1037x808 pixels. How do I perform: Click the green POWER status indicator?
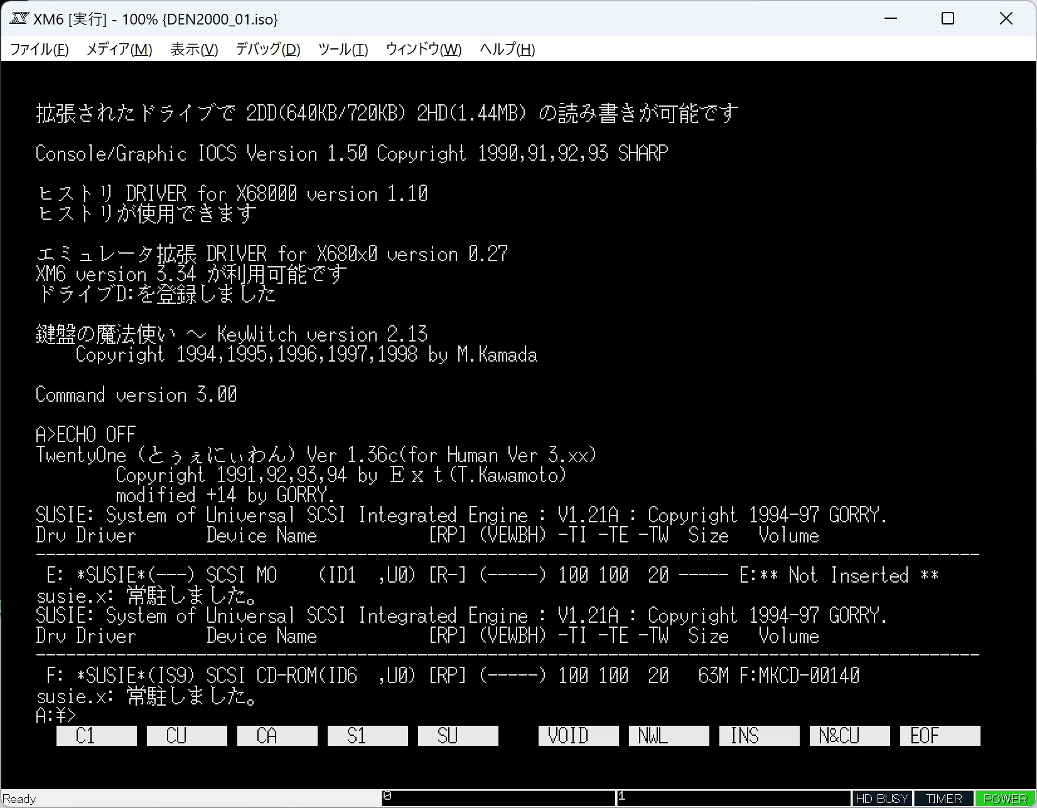pos(1004,799)
